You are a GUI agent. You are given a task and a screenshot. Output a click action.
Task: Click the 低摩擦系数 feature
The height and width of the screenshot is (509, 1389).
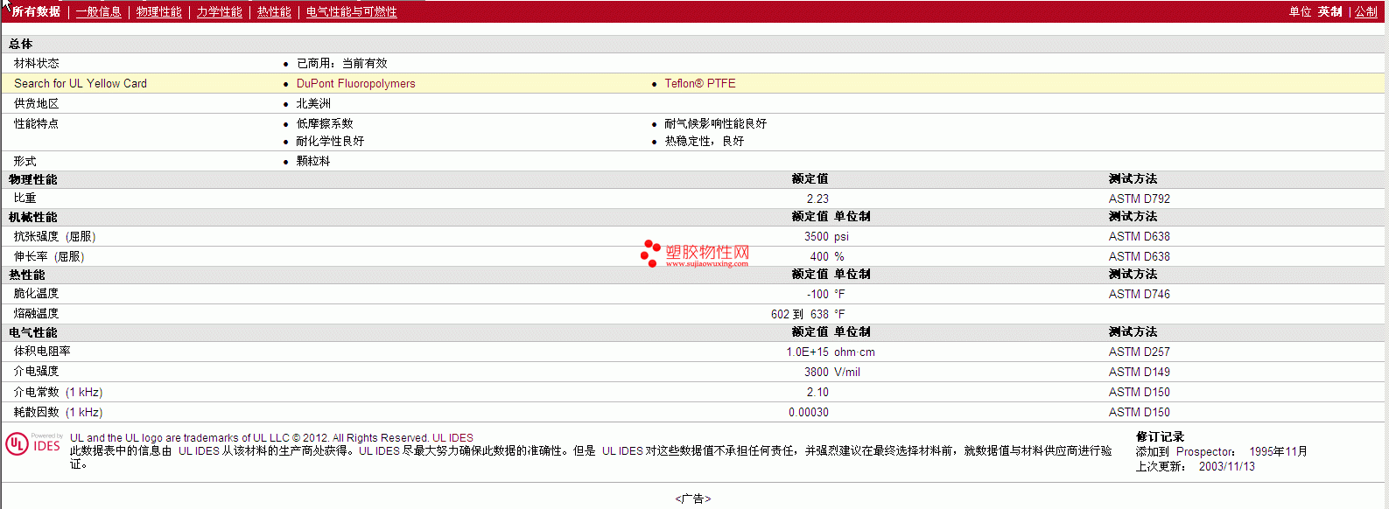[325, 123]
